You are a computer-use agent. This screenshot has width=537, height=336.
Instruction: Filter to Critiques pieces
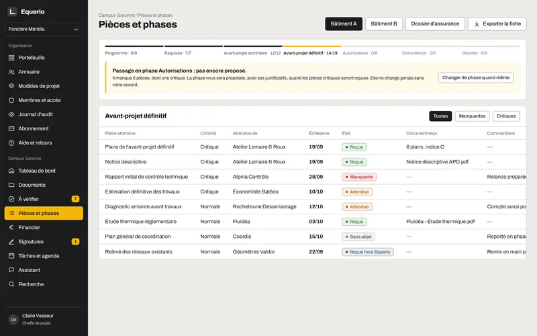tap(506, 116)
